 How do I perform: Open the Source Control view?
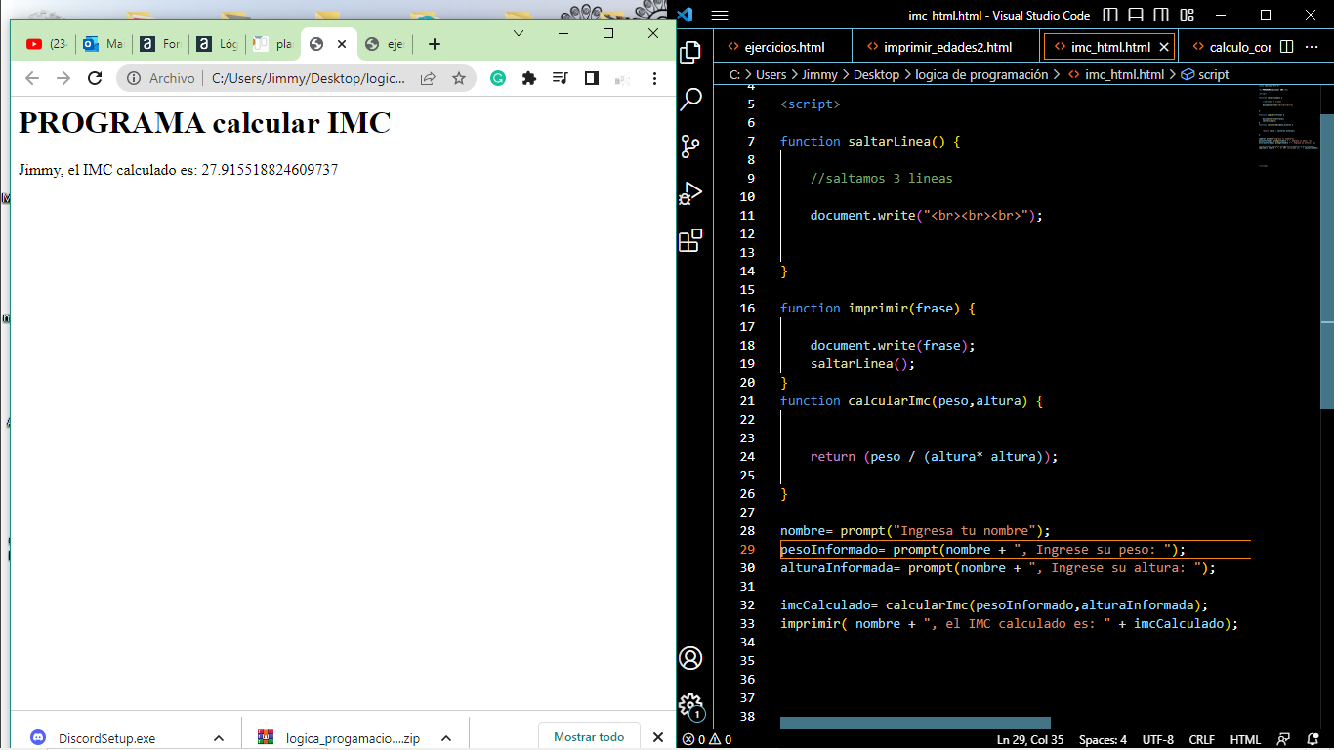pyautogui.click(x=690, y=146)
